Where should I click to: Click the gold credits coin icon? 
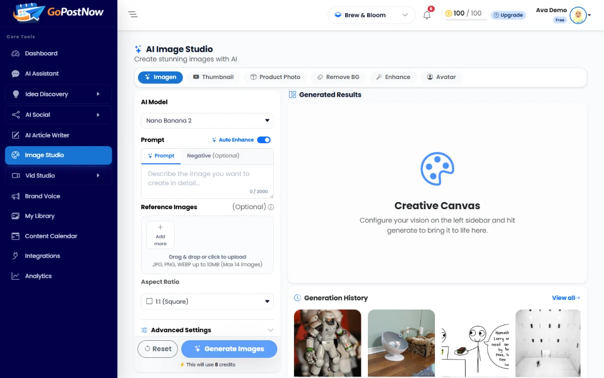coord(449,14)
